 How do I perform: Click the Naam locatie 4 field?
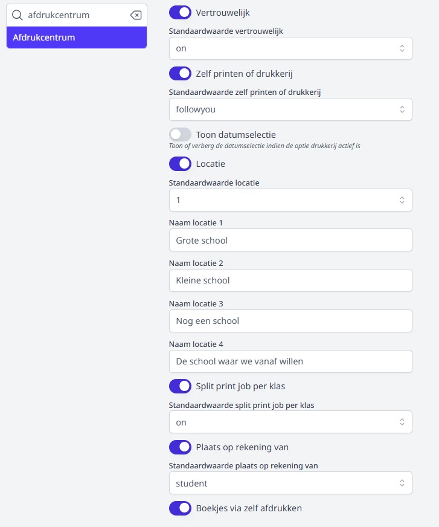[x=290, y=361]
